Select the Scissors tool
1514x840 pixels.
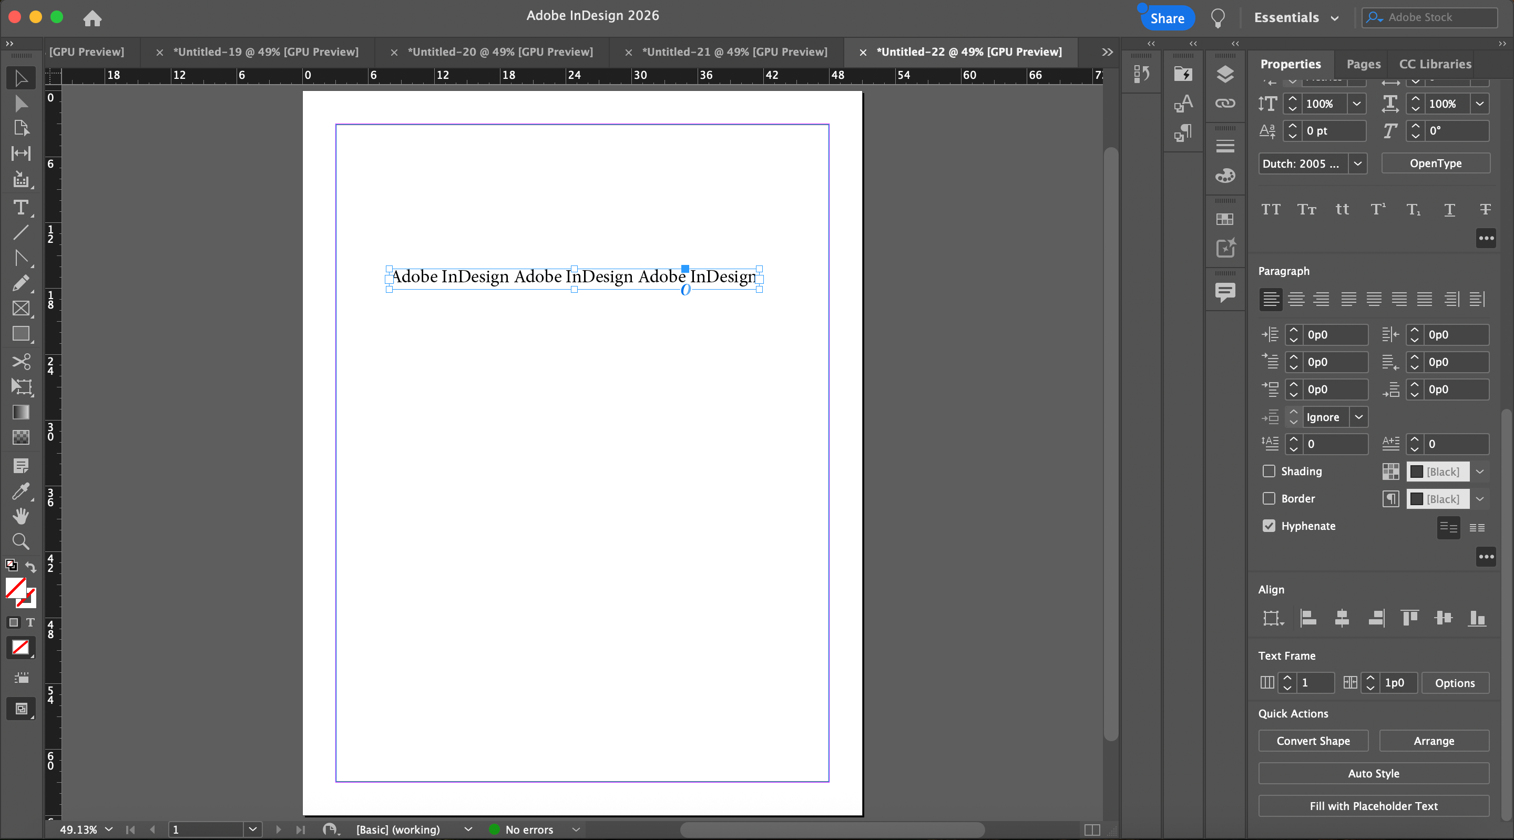tap(21, 361)
